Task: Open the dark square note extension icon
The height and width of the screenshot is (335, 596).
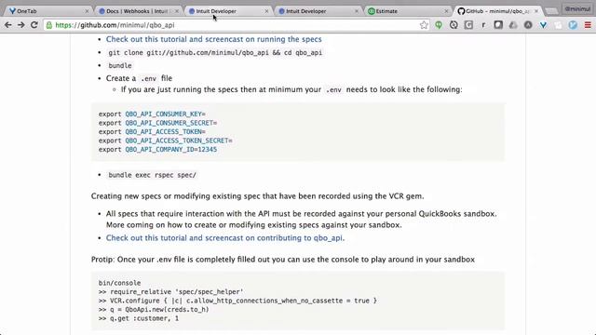Action: point(498,25)
